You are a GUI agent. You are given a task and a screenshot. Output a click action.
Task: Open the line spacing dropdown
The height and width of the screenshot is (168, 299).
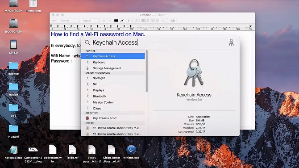165,21
